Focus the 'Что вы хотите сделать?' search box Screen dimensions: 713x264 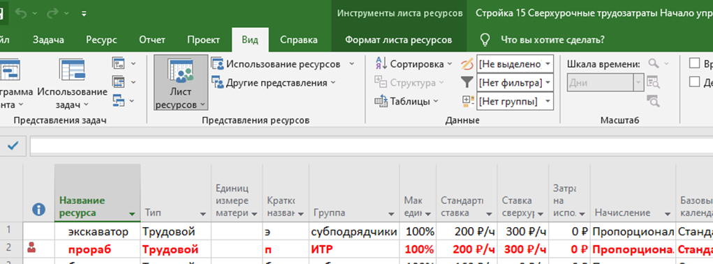coord(552,40)
